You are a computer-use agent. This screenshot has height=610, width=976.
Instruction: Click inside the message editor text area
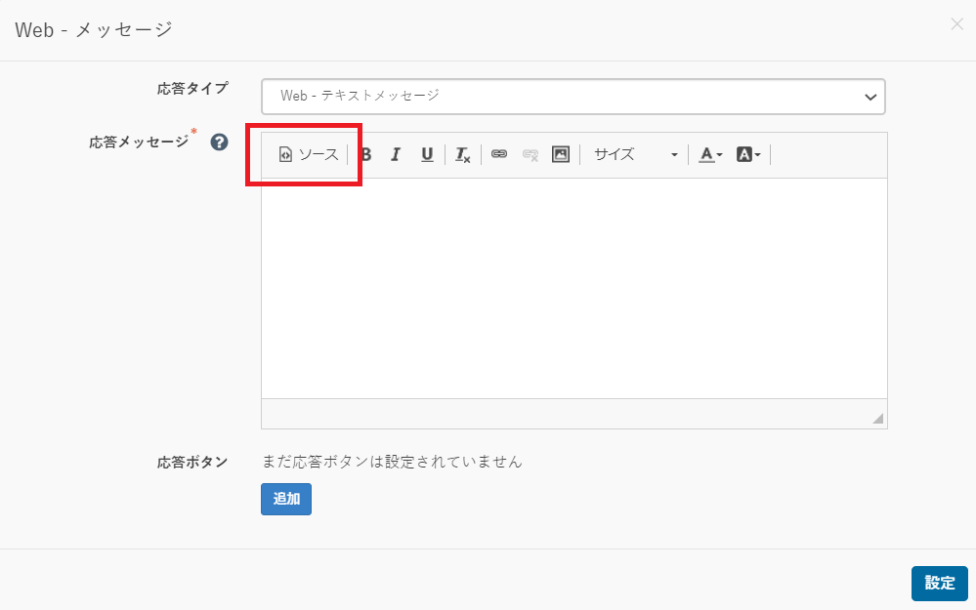[x=573, y=289]
